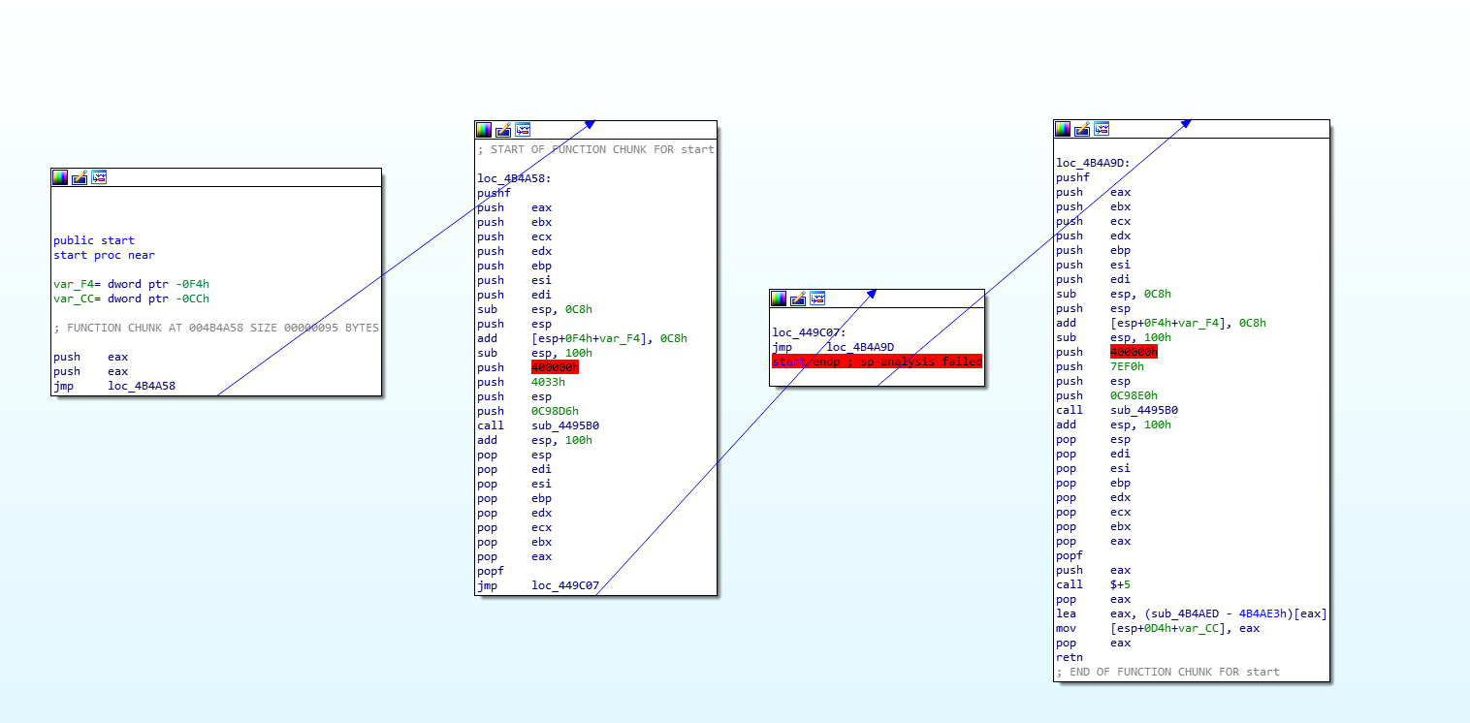The image size is (1470, 723).
Task: Select 'push ebp' in loc_4B4A58 node
Action: [514, 266]
